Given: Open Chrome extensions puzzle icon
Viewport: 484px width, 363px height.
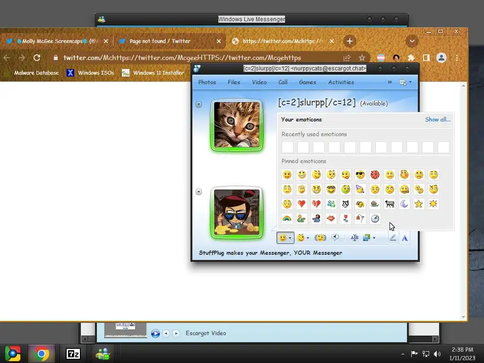Looking at the screenshot, I should pyautogui.click(x=411, y=58).
